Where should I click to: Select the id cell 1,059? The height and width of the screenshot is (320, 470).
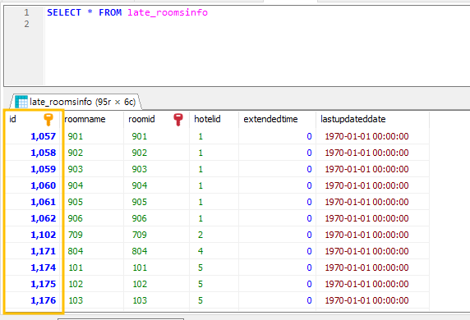pyautogui.click(x=33, y=169)
